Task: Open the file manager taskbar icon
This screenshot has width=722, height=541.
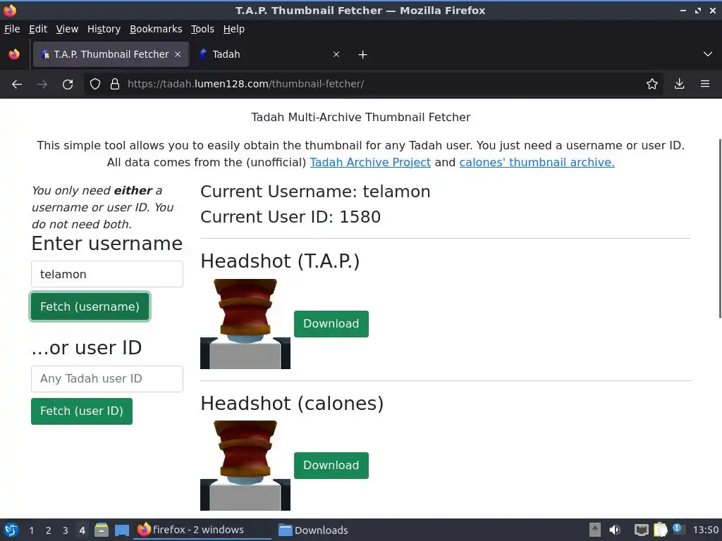Action: [x=102, y=530]
